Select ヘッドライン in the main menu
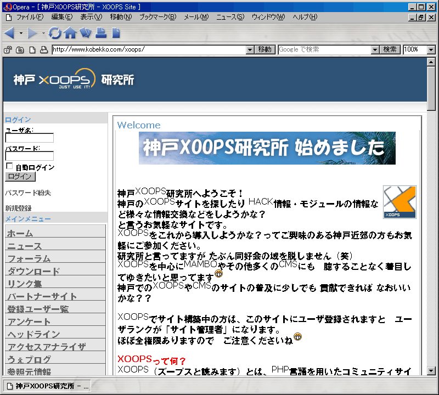 [55, 333]
